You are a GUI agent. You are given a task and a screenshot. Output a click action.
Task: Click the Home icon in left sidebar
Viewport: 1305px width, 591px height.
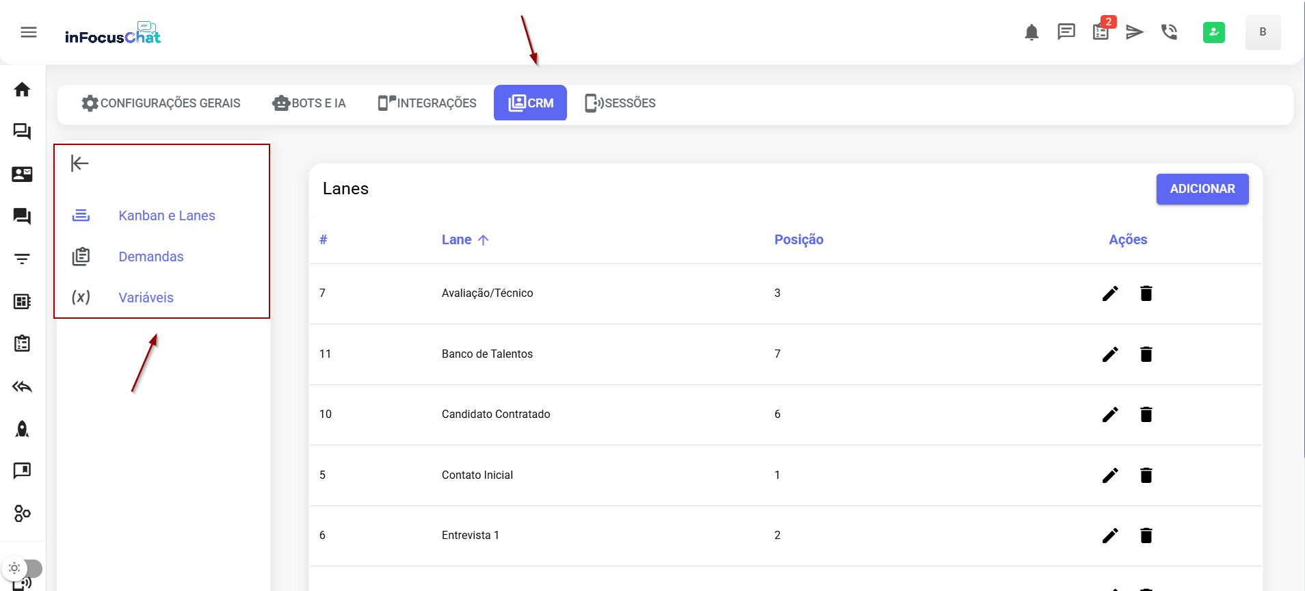click(x=22, y=90)
